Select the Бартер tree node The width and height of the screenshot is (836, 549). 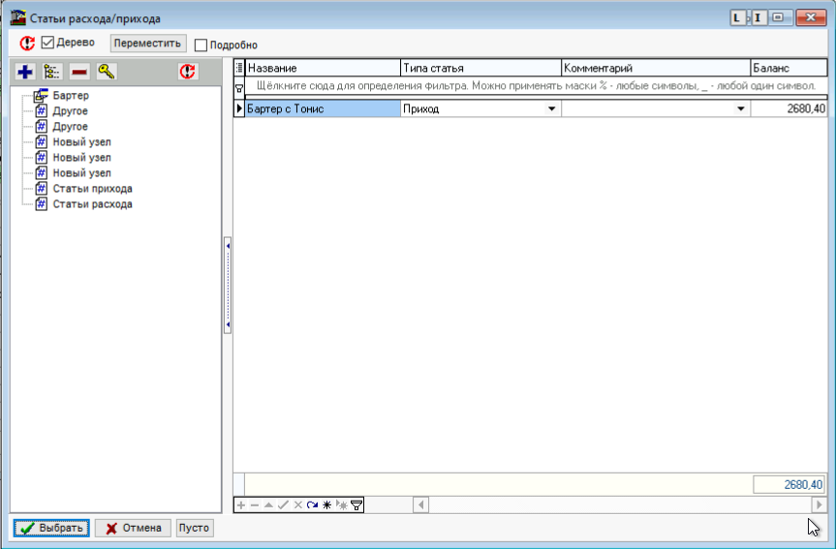click(72, 96)
